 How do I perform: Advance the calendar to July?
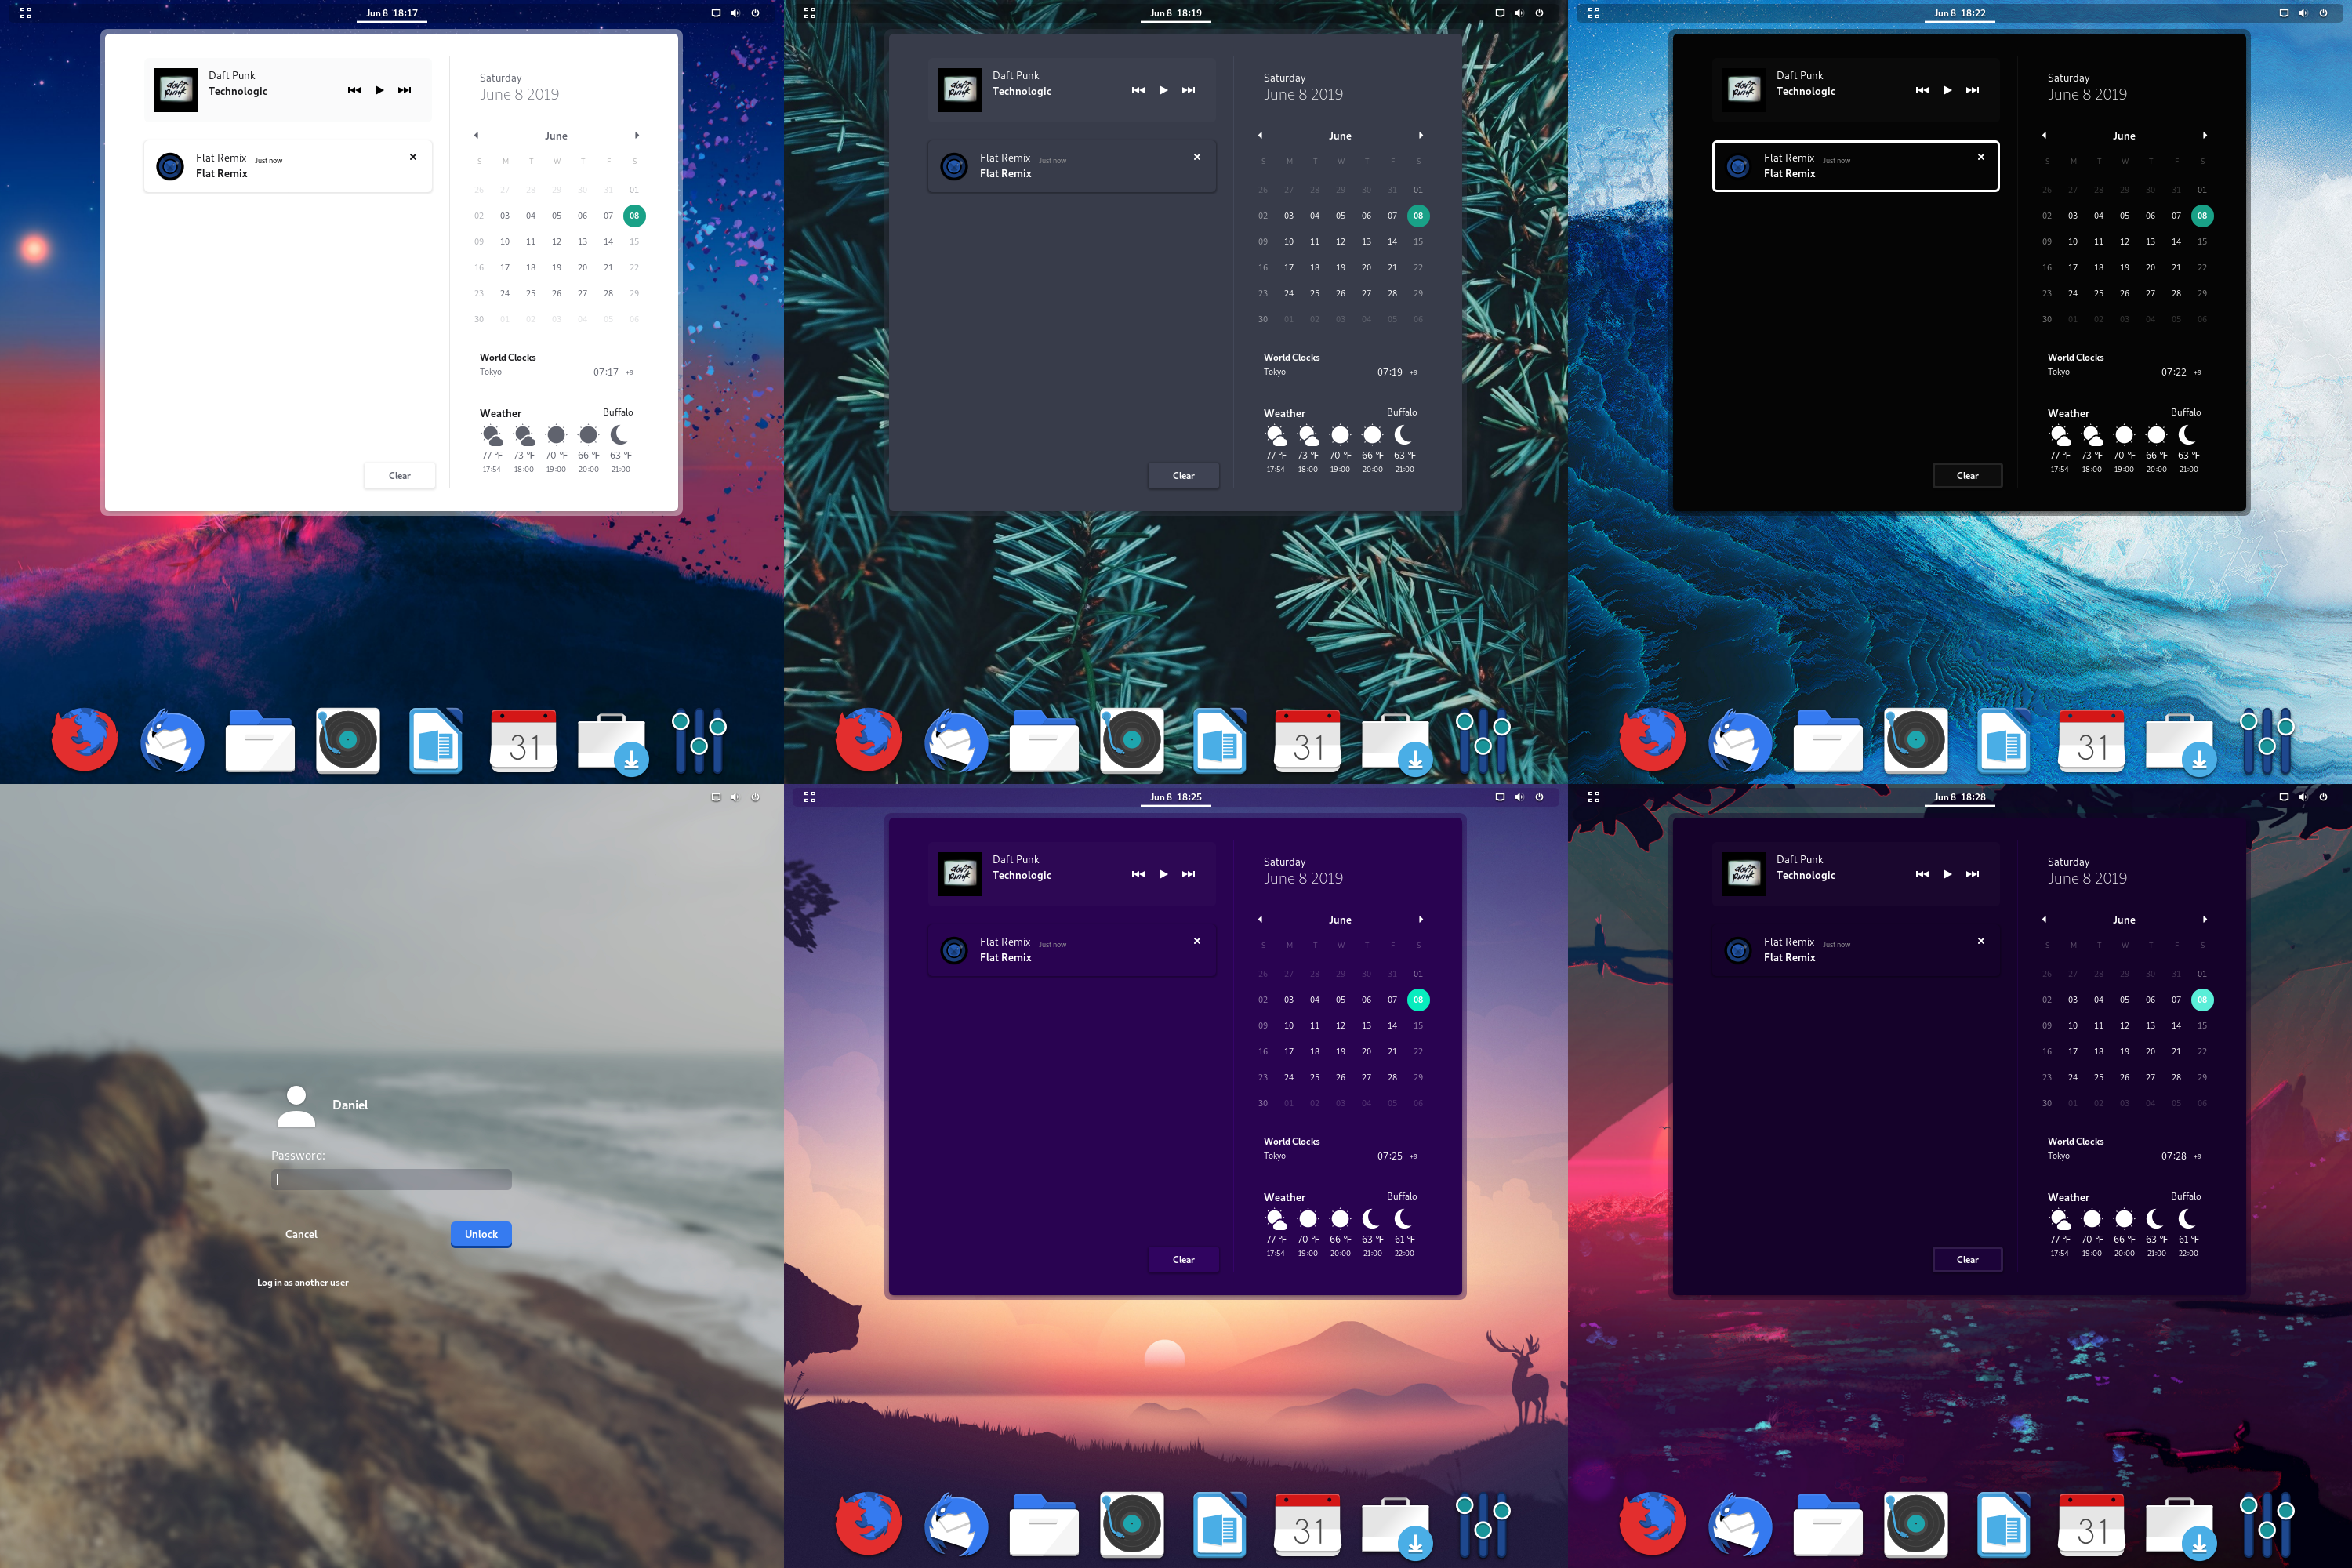[637, 135]
